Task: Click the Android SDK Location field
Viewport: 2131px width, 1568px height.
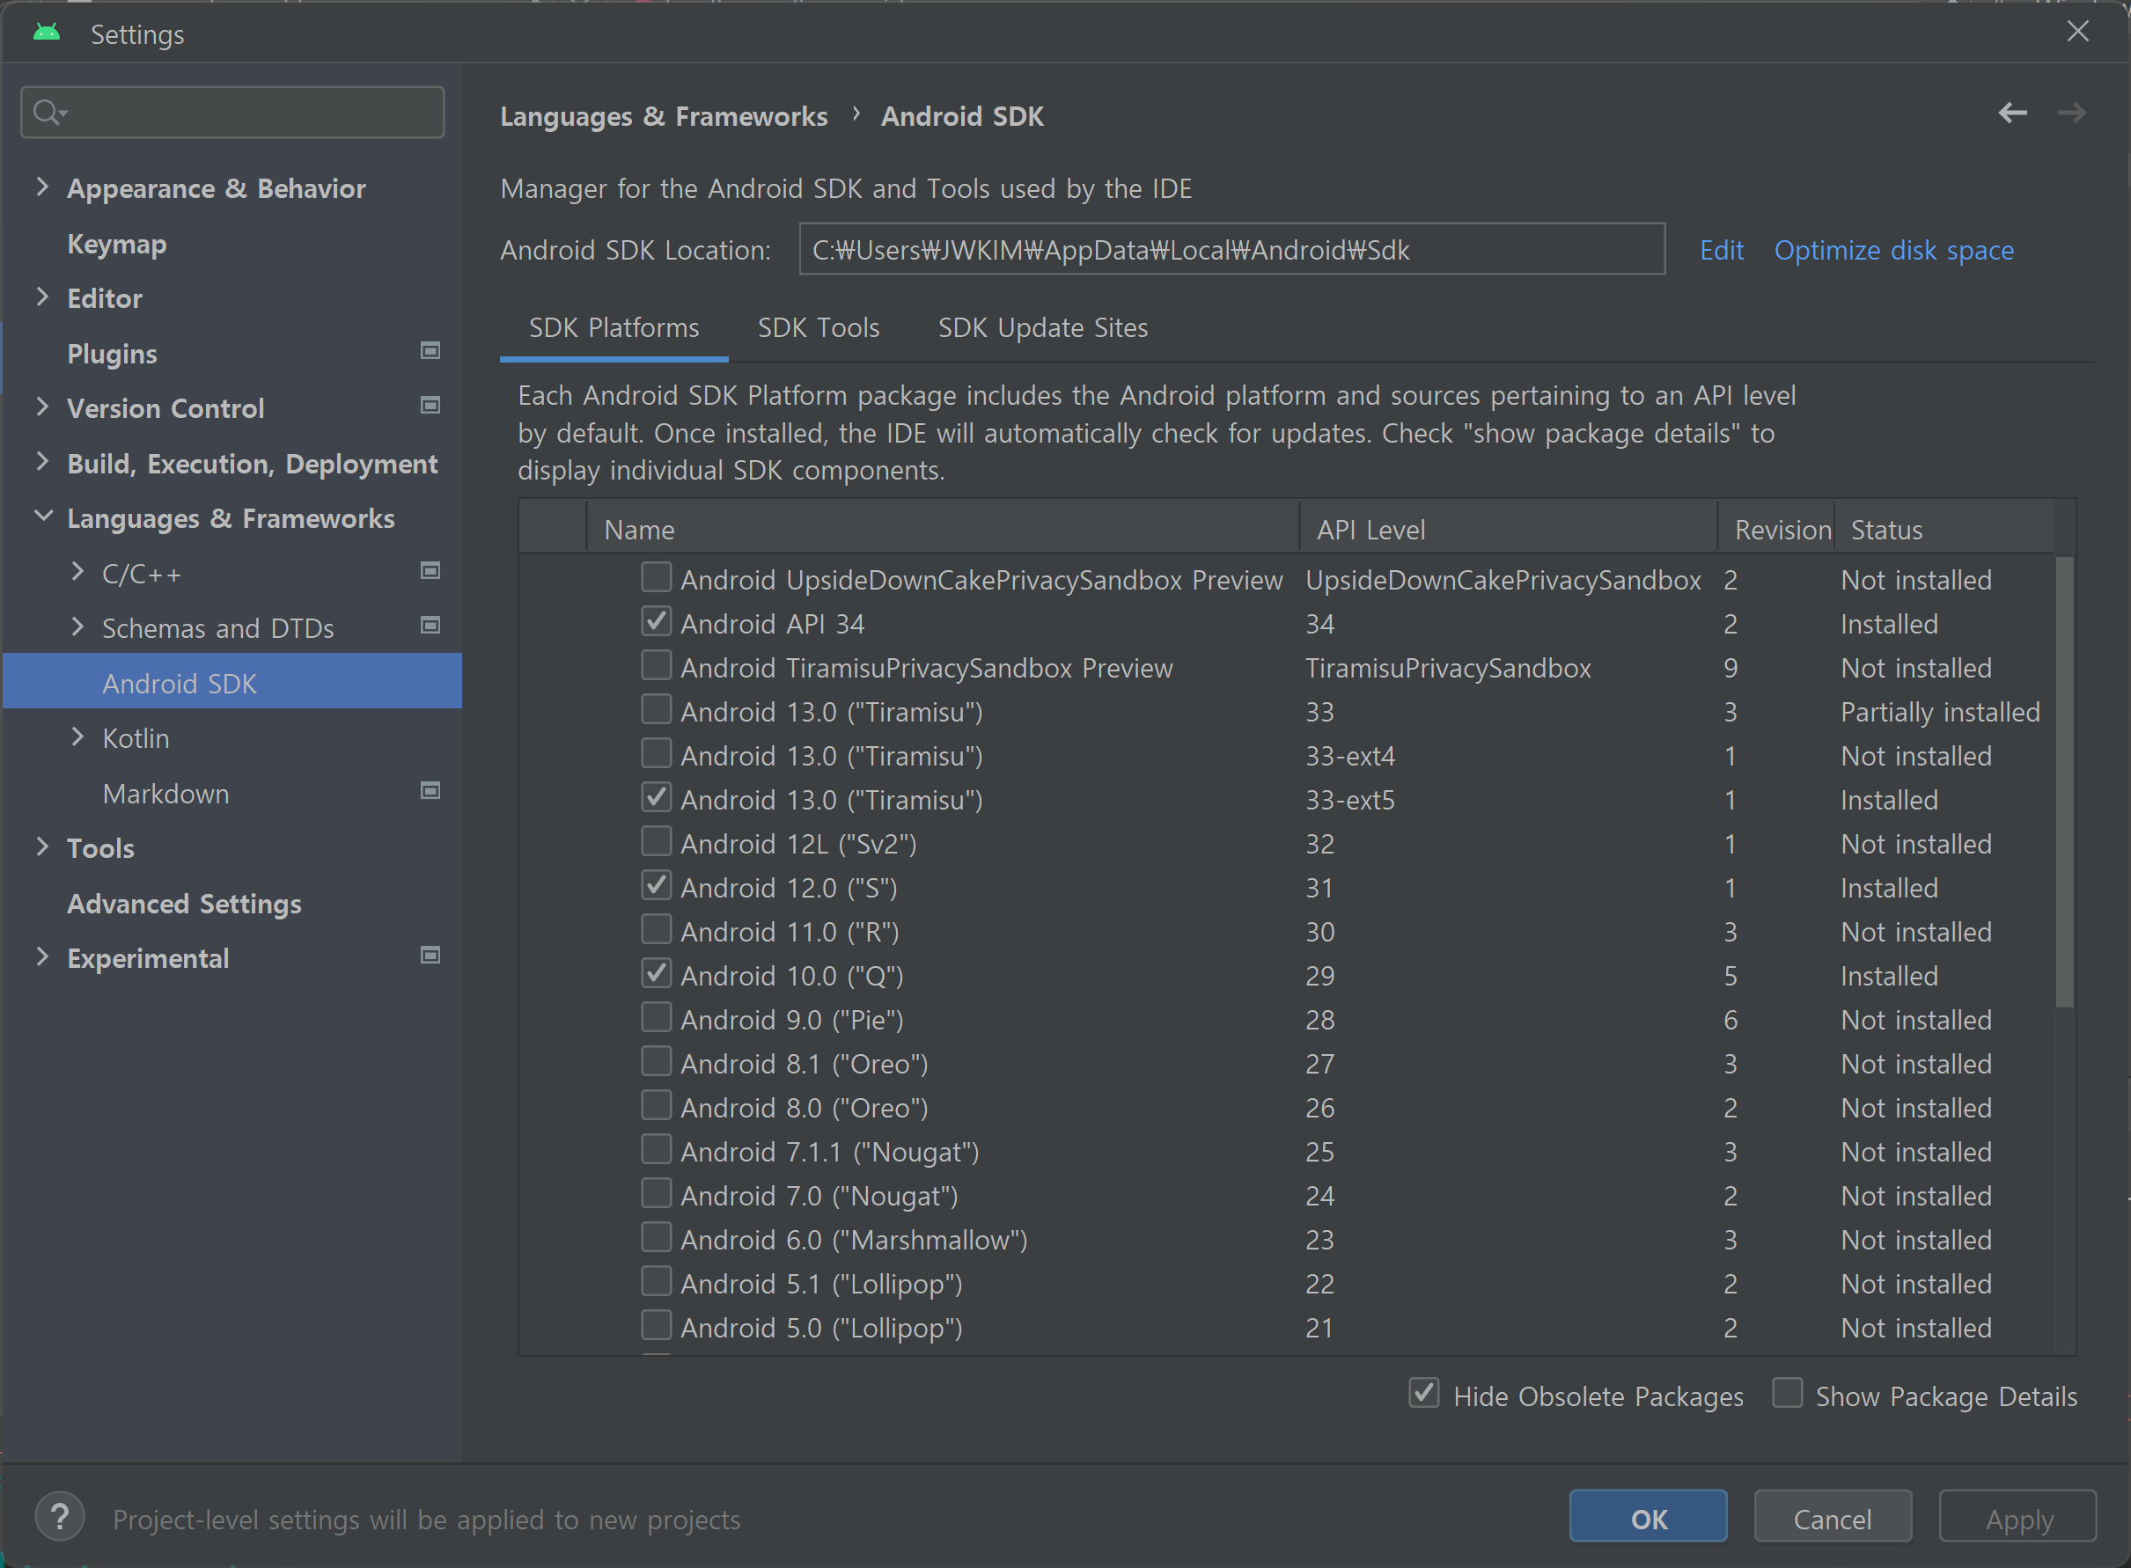Action: [x=1231, y=250]
